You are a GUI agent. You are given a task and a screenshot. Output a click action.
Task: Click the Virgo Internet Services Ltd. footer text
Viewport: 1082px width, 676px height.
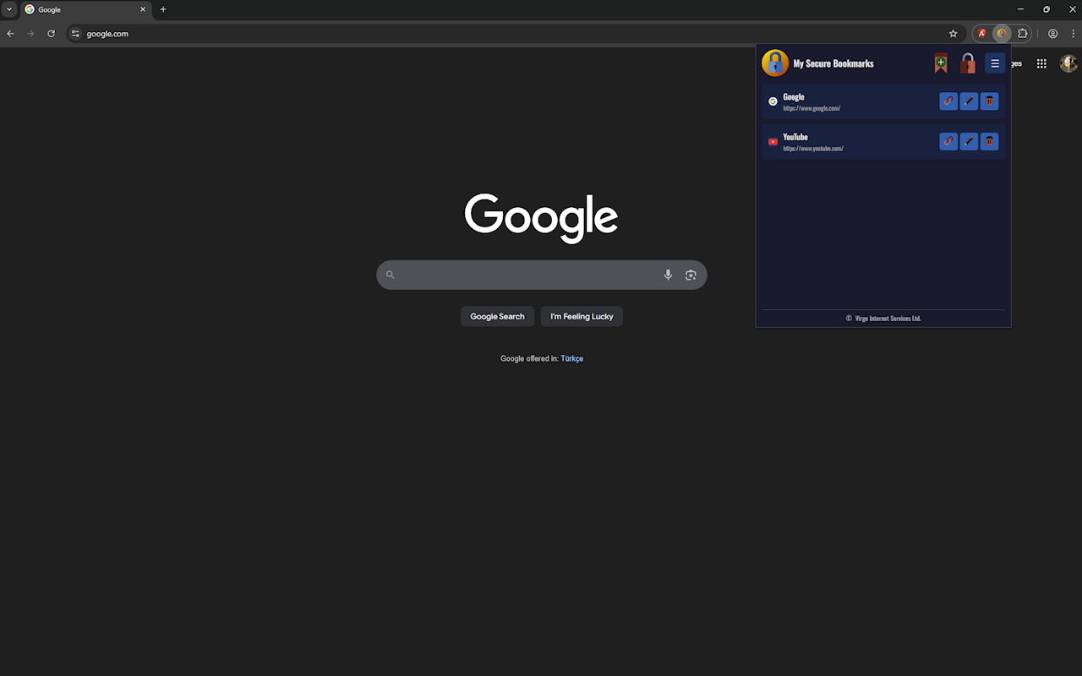click(x=888, y=319)
